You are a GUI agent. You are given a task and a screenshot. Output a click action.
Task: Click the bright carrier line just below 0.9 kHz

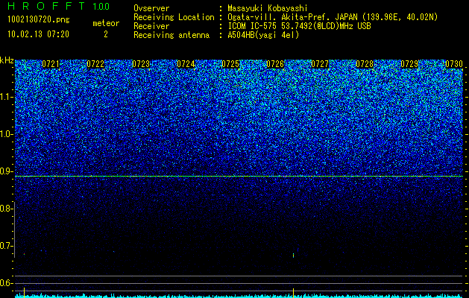pos(239,176)
